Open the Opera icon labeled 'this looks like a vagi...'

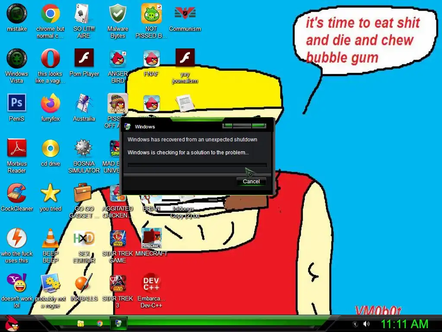50,58
